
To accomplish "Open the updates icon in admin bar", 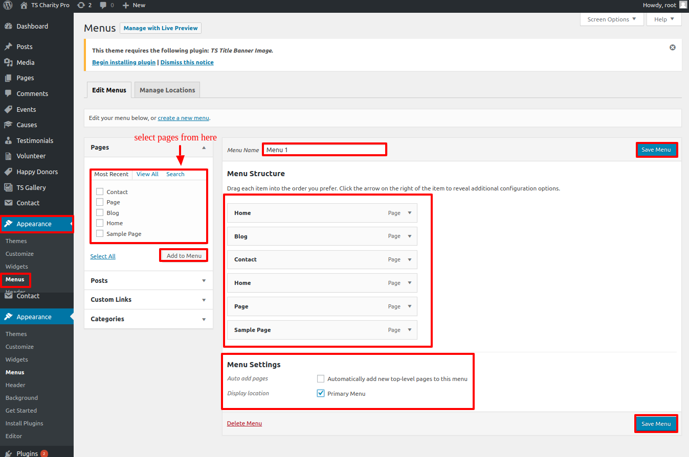I will tap(81, 5).
